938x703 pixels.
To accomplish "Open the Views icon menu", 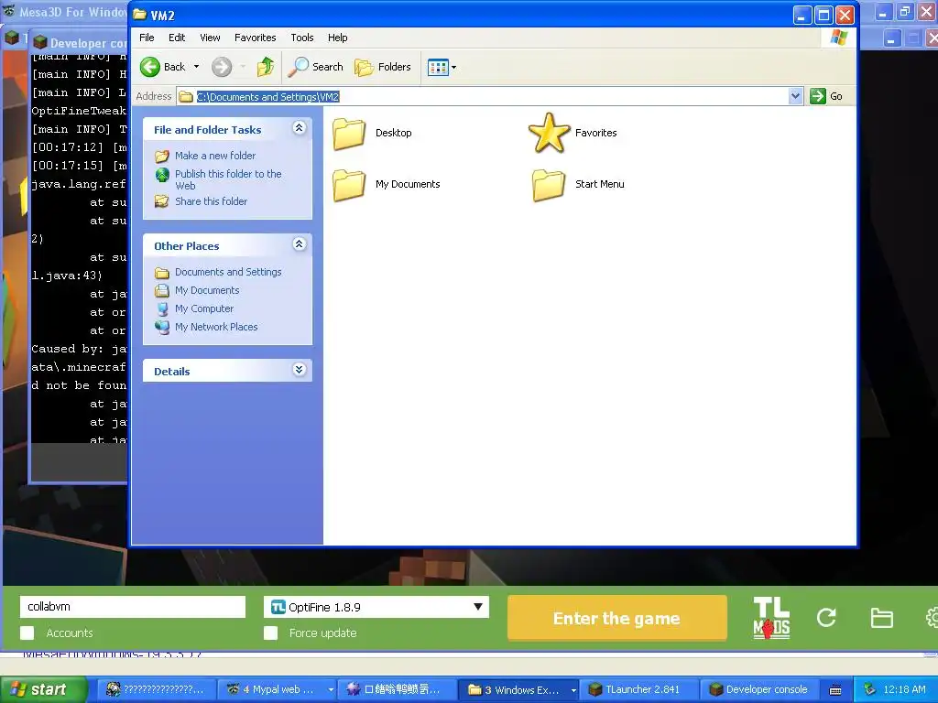I will pyautogui.click(x=442, y=68).
